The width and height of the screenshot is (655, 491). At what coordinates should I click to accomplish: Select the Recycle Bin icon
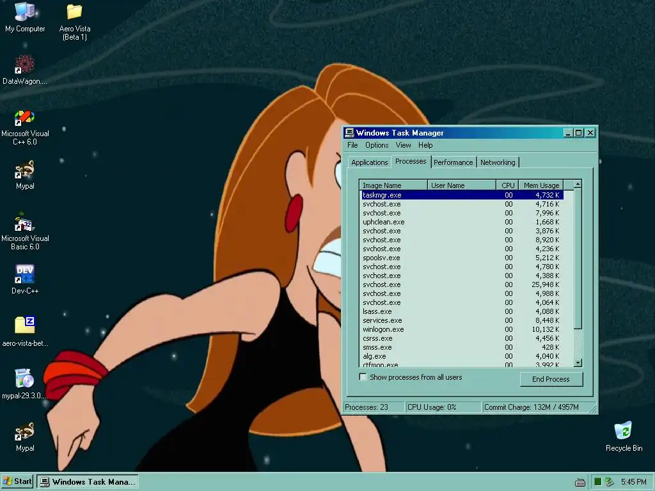(x=624, y=437)
